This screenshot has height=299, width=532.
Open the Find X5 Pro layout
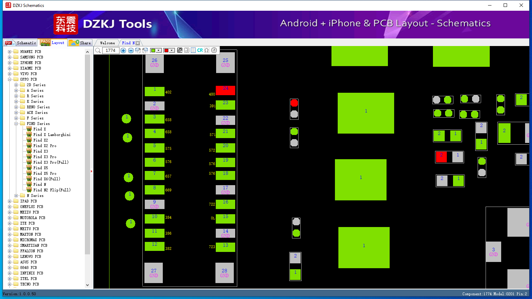pyautogui.click(x=45, y=173)
